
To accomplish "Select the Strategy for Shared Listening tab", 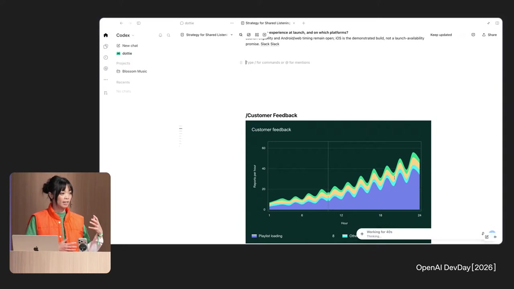I will [x=266, y=23].
